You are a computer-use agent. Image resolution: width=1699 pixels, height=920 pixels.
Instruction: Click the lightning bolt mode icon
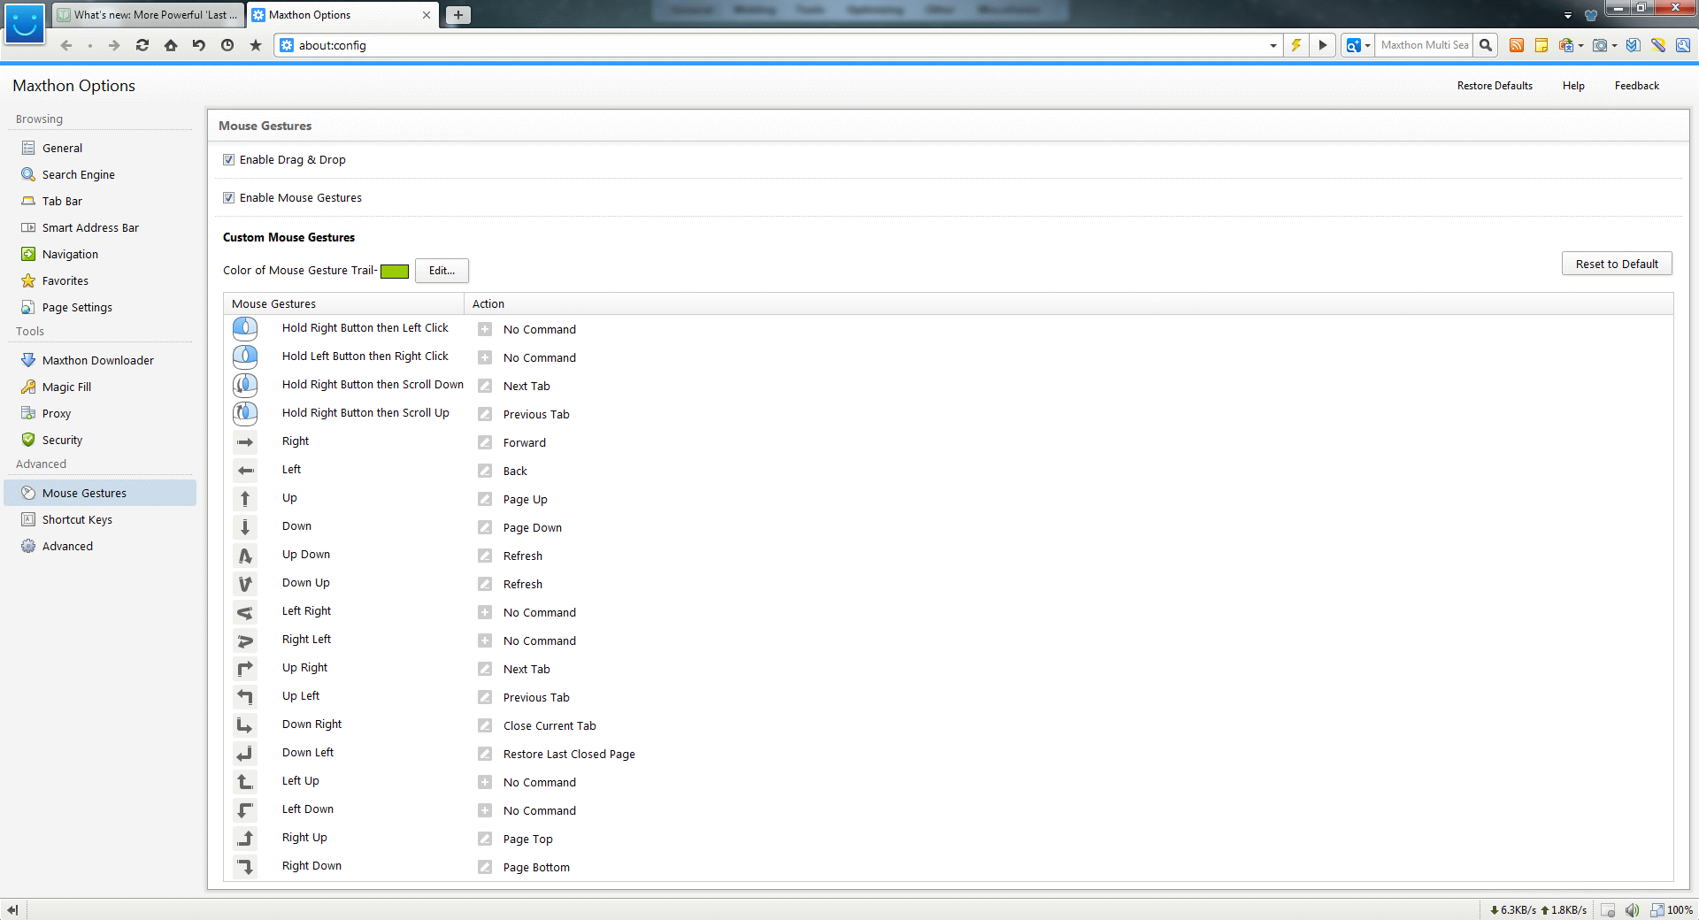point(1296,45)
